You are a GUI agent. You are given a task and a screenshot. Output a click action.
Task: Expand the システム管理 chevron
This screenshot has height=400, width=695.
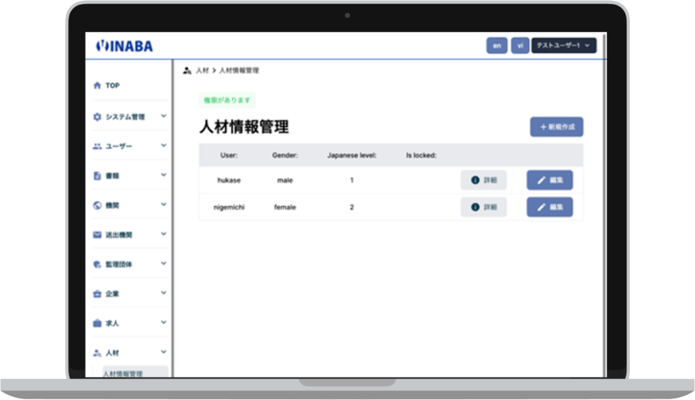pyautogui.click(x=164, y=116)
